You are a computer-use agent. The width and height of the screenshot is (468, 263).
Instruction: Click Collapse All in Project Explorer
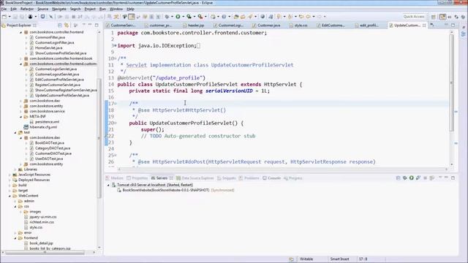[x=60, y=26]
